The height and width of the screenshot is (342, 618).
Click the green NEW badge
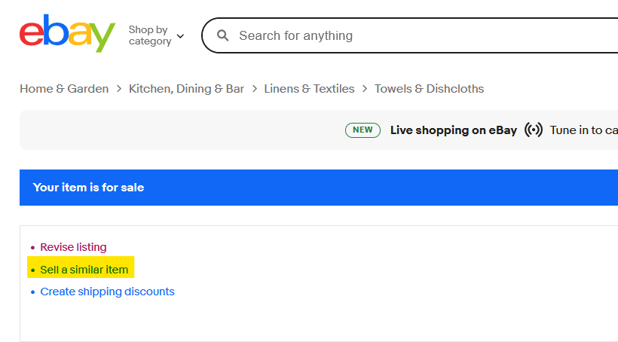(x=363, y=130)
